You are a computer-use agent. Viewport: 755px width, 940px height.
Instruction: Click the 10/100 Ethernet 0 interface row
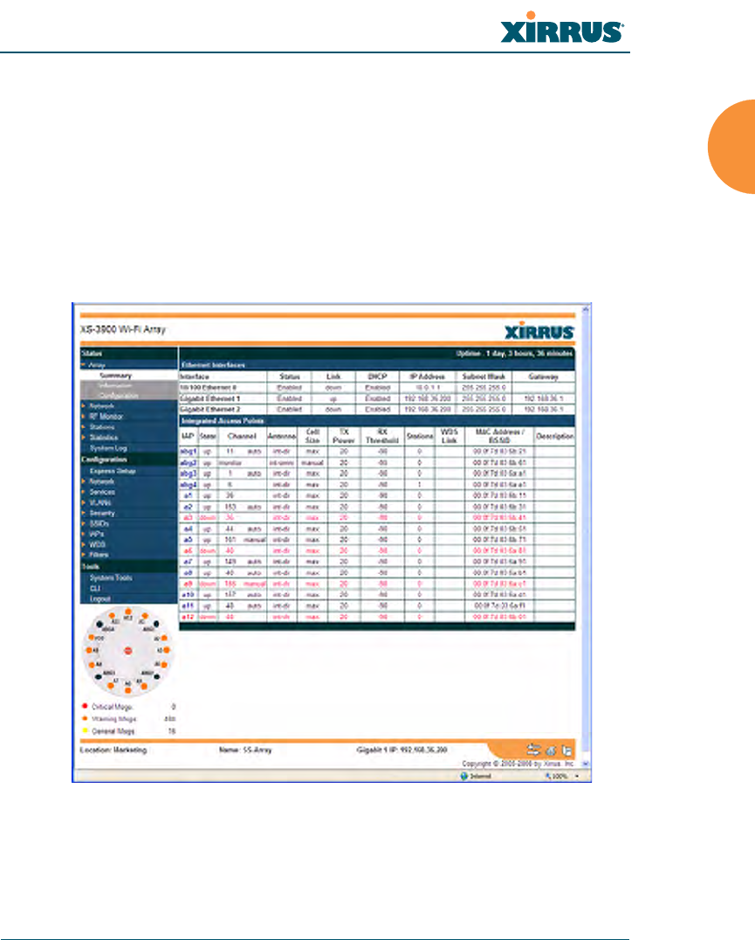click(x=377, y=388)
